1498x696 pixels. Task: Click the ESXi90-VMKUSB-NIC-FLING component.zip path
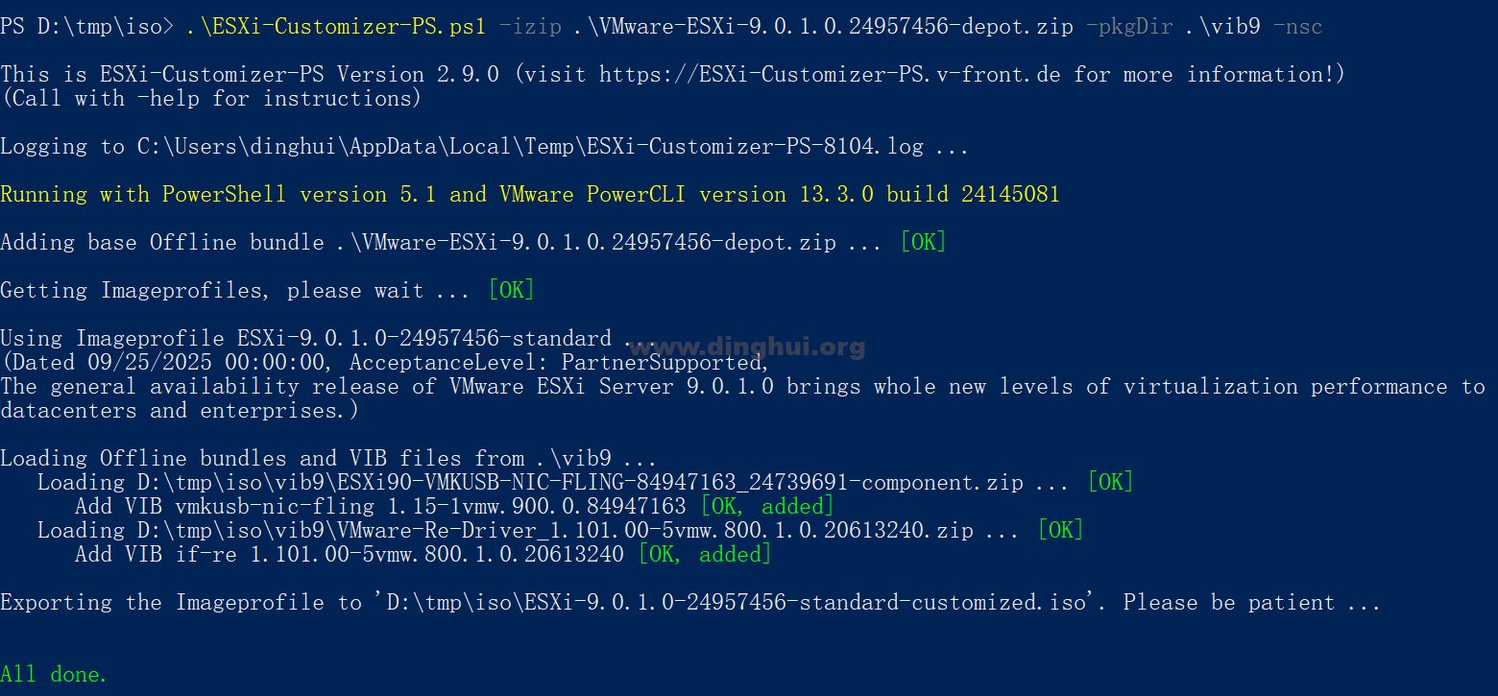(x=579, y=483)
